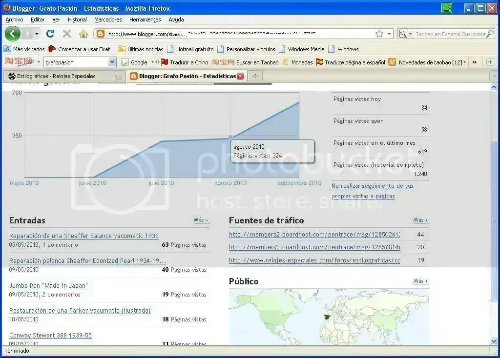Viewport: 500px width, 358px height.
Task: Click the Forward navigation arrow
Action: pos(28,34)
